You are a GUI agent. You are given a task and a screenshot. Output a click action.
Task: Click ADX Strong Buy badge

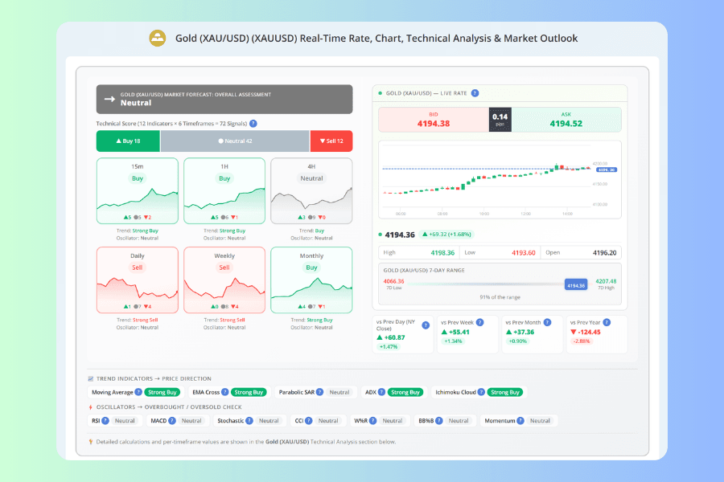tap(405, 392)
